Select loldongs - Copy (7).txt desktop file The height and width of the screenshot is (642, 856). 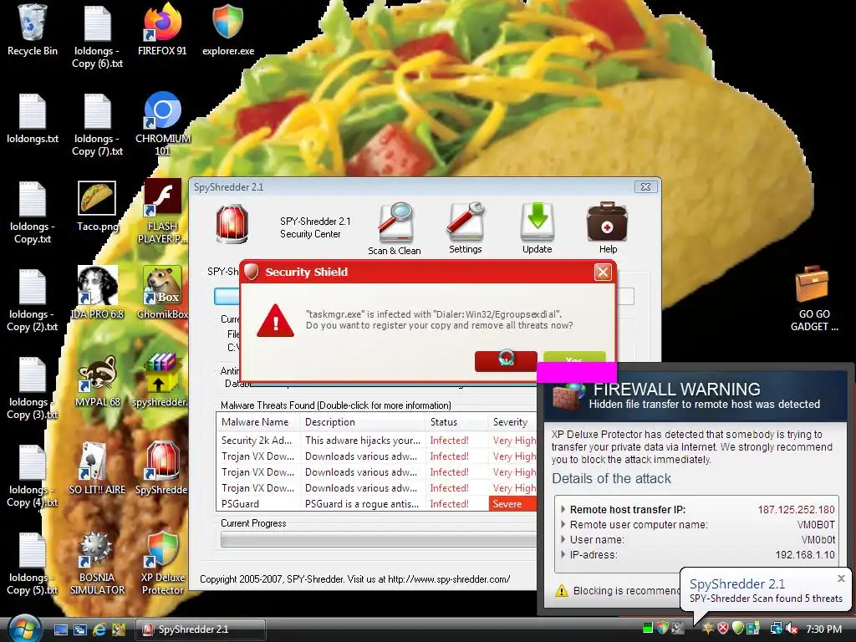97,125
